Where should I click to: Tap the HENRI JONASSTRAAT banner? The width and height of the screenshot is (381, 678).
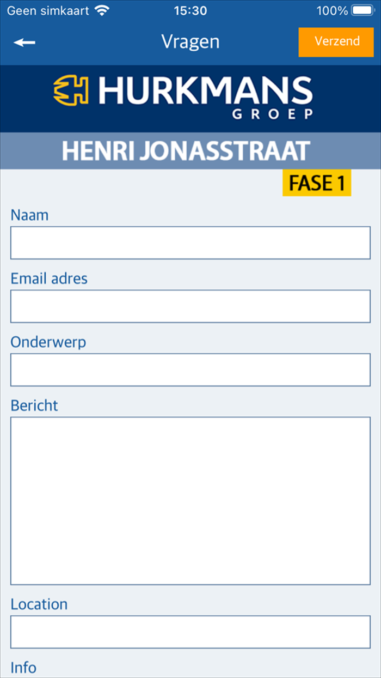tap(190, 151)
